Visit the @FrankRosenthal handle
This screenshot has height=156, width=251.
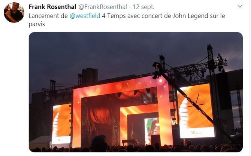point(103,7)
